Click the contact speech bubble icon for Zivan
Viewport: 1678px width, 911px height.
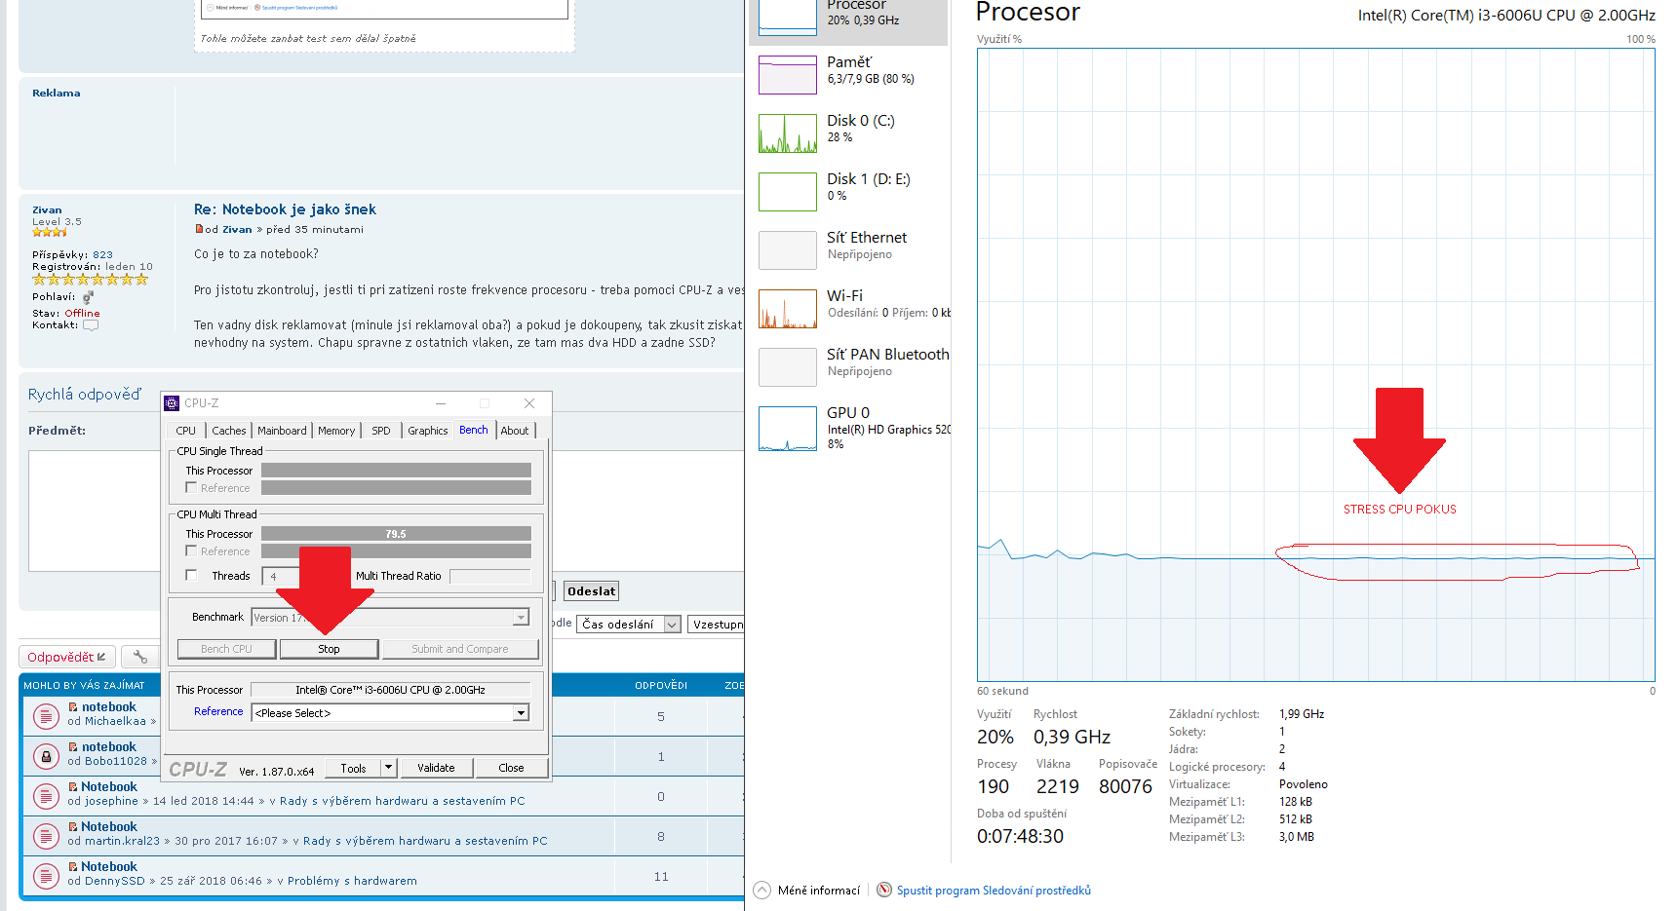click(x=91, y=325)
